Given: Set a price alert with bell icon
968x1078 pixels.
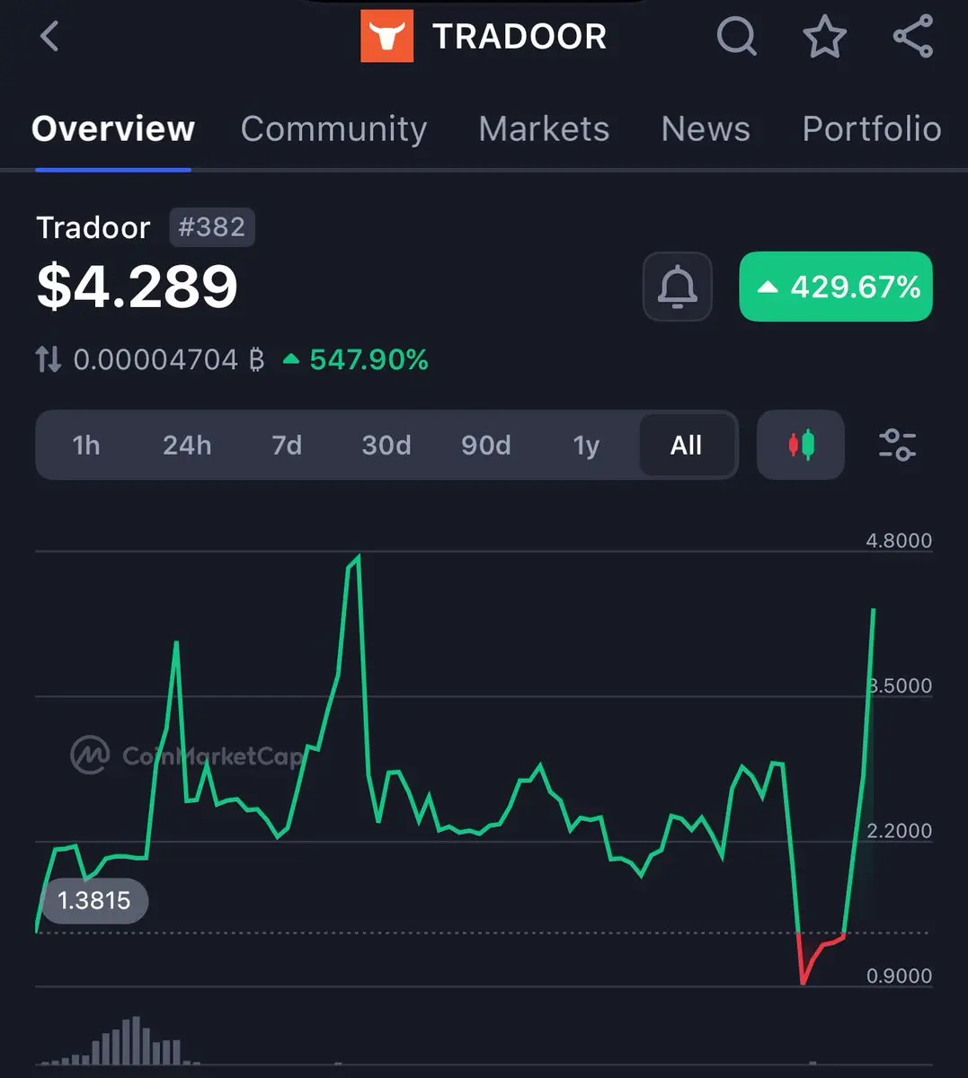Looking at the screenshot, I should coord(678,287).
